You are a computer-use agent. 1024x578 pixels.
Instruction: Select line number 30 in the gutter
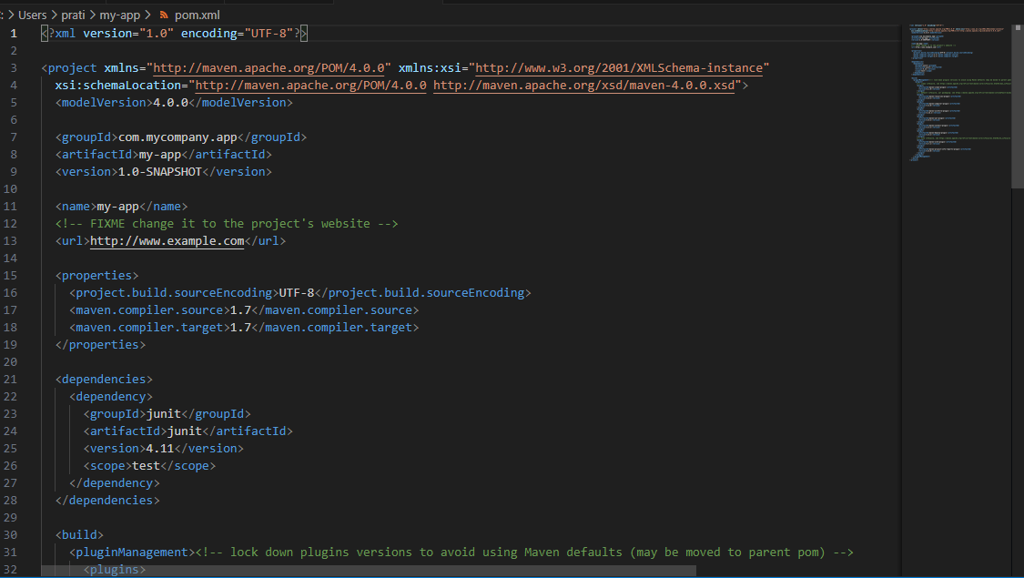(11, 535)
